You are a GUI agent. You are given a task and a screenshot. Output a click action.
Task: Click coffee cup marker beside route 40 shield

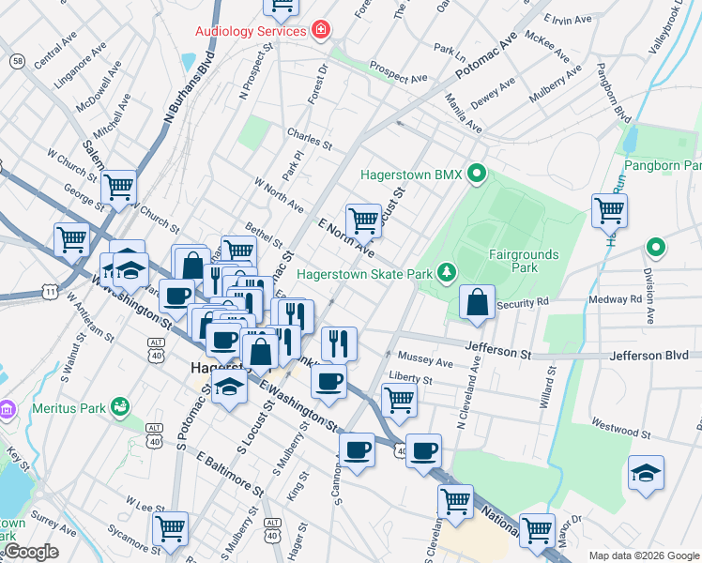point(423,452)
